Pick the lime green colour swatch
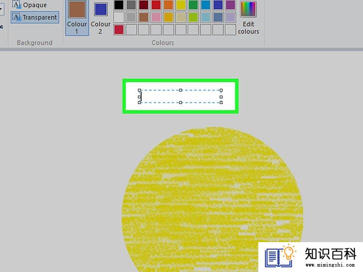This screenshot has height=272, width=363. pyautogui.click(x=193, y=17)
